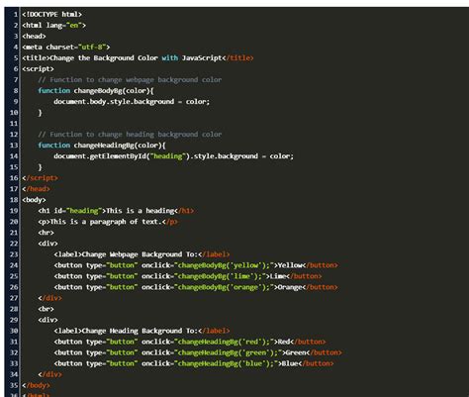Click the document.body.style.background statement
This screenshot has height=397, width=469.
pos(132,101)
